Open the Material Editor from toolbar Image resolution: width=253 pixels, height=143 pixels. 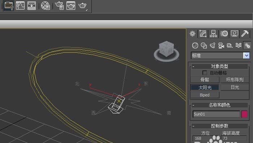(x=45, y=6)
